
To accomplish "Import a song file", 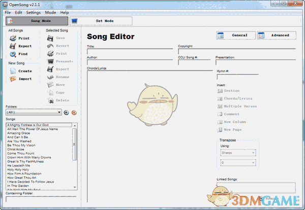I will tap(21, 79).
